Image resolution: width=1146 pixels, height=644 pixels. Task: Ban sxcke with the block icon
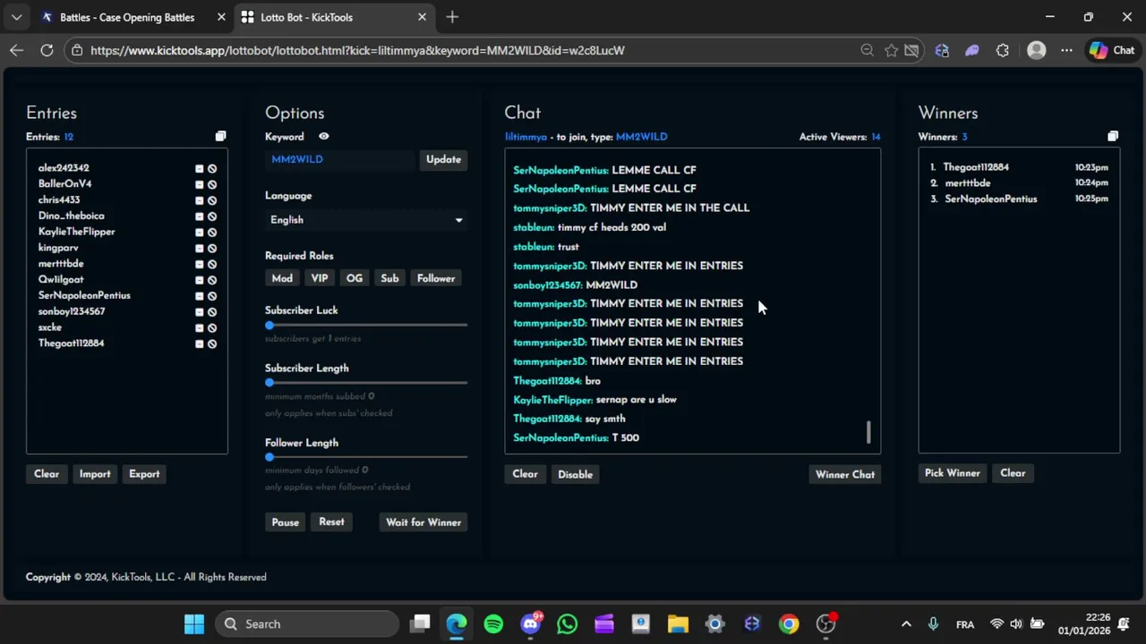tap(212, 328)
